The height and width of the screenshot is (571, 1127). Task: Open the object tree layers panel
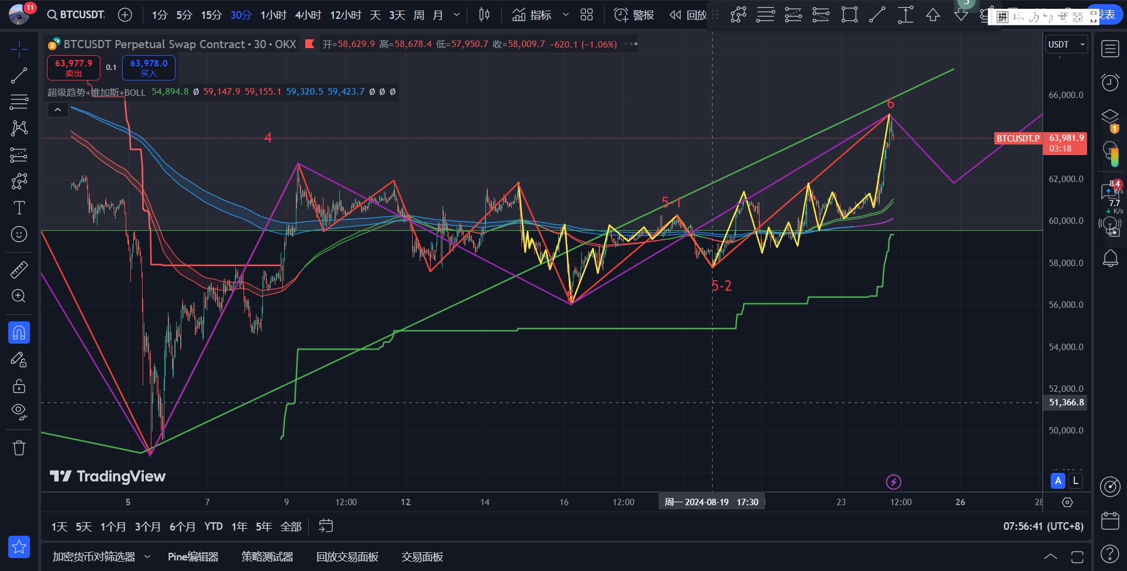tap(1110, 116)
